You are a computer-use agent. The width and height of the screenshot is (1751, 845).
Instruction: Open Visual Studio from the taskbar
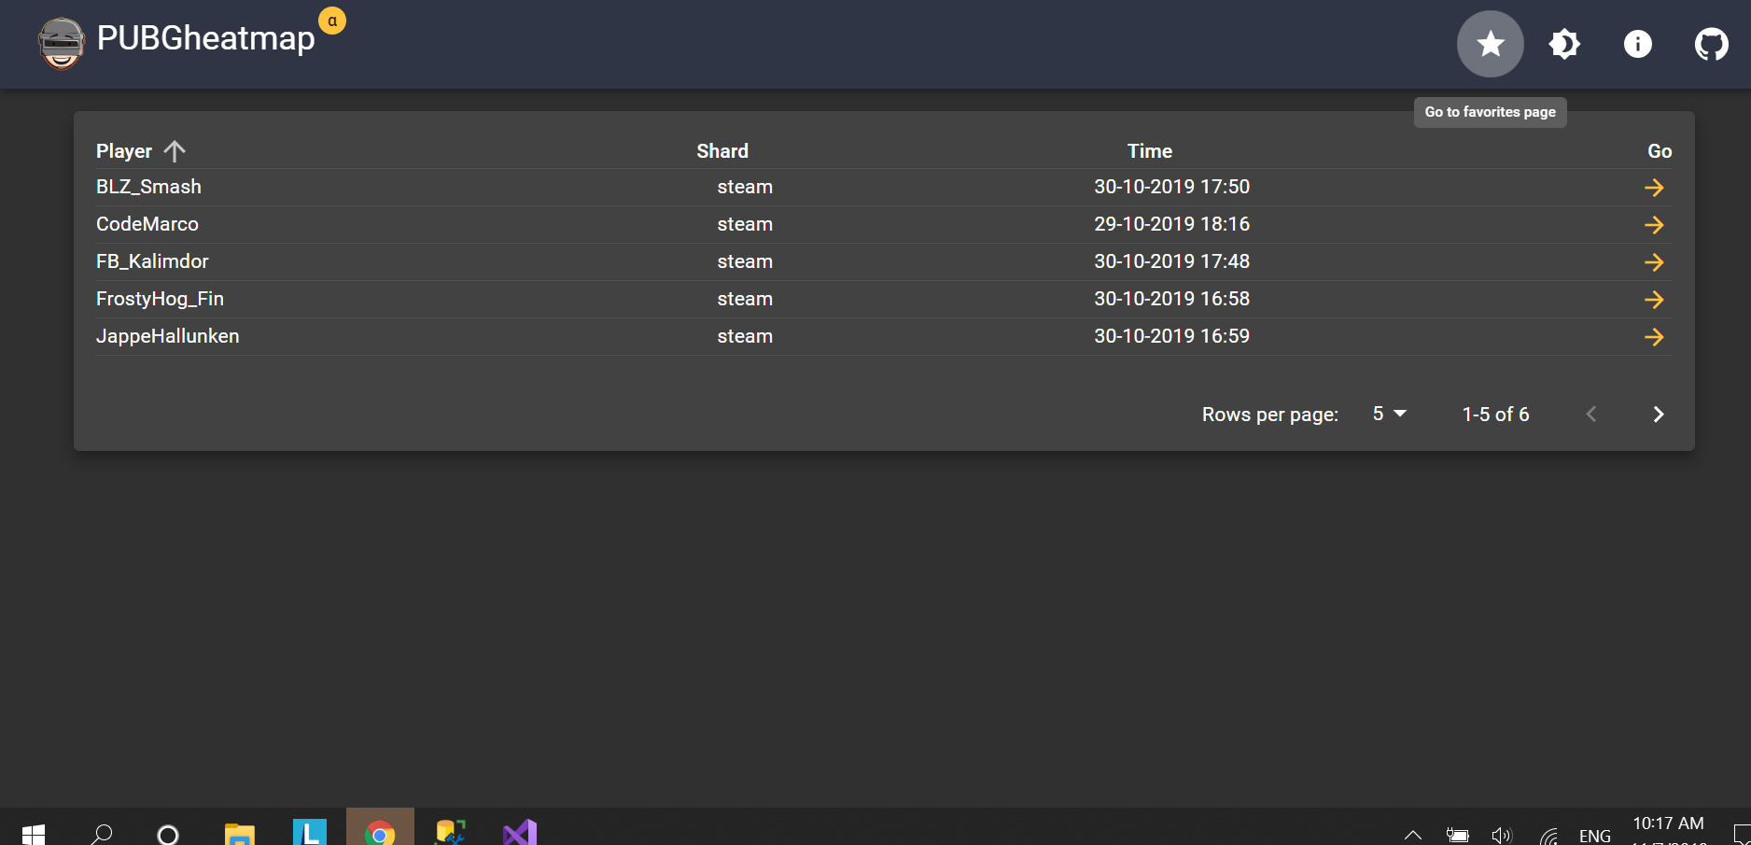520,832
